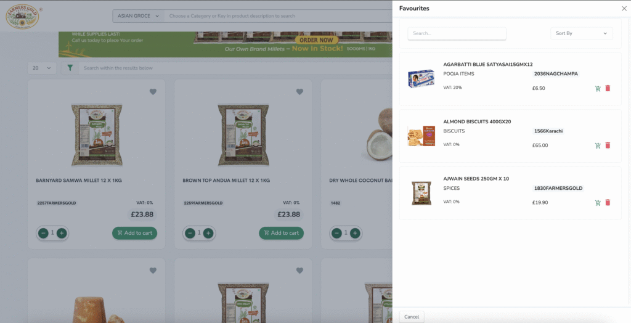Open the Farmers Gold logo home link

tap(22, 17)
